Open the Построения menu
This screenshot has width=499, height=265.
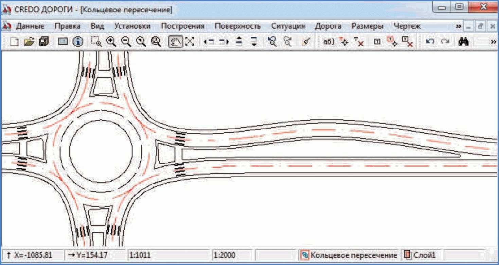[182, 26]
